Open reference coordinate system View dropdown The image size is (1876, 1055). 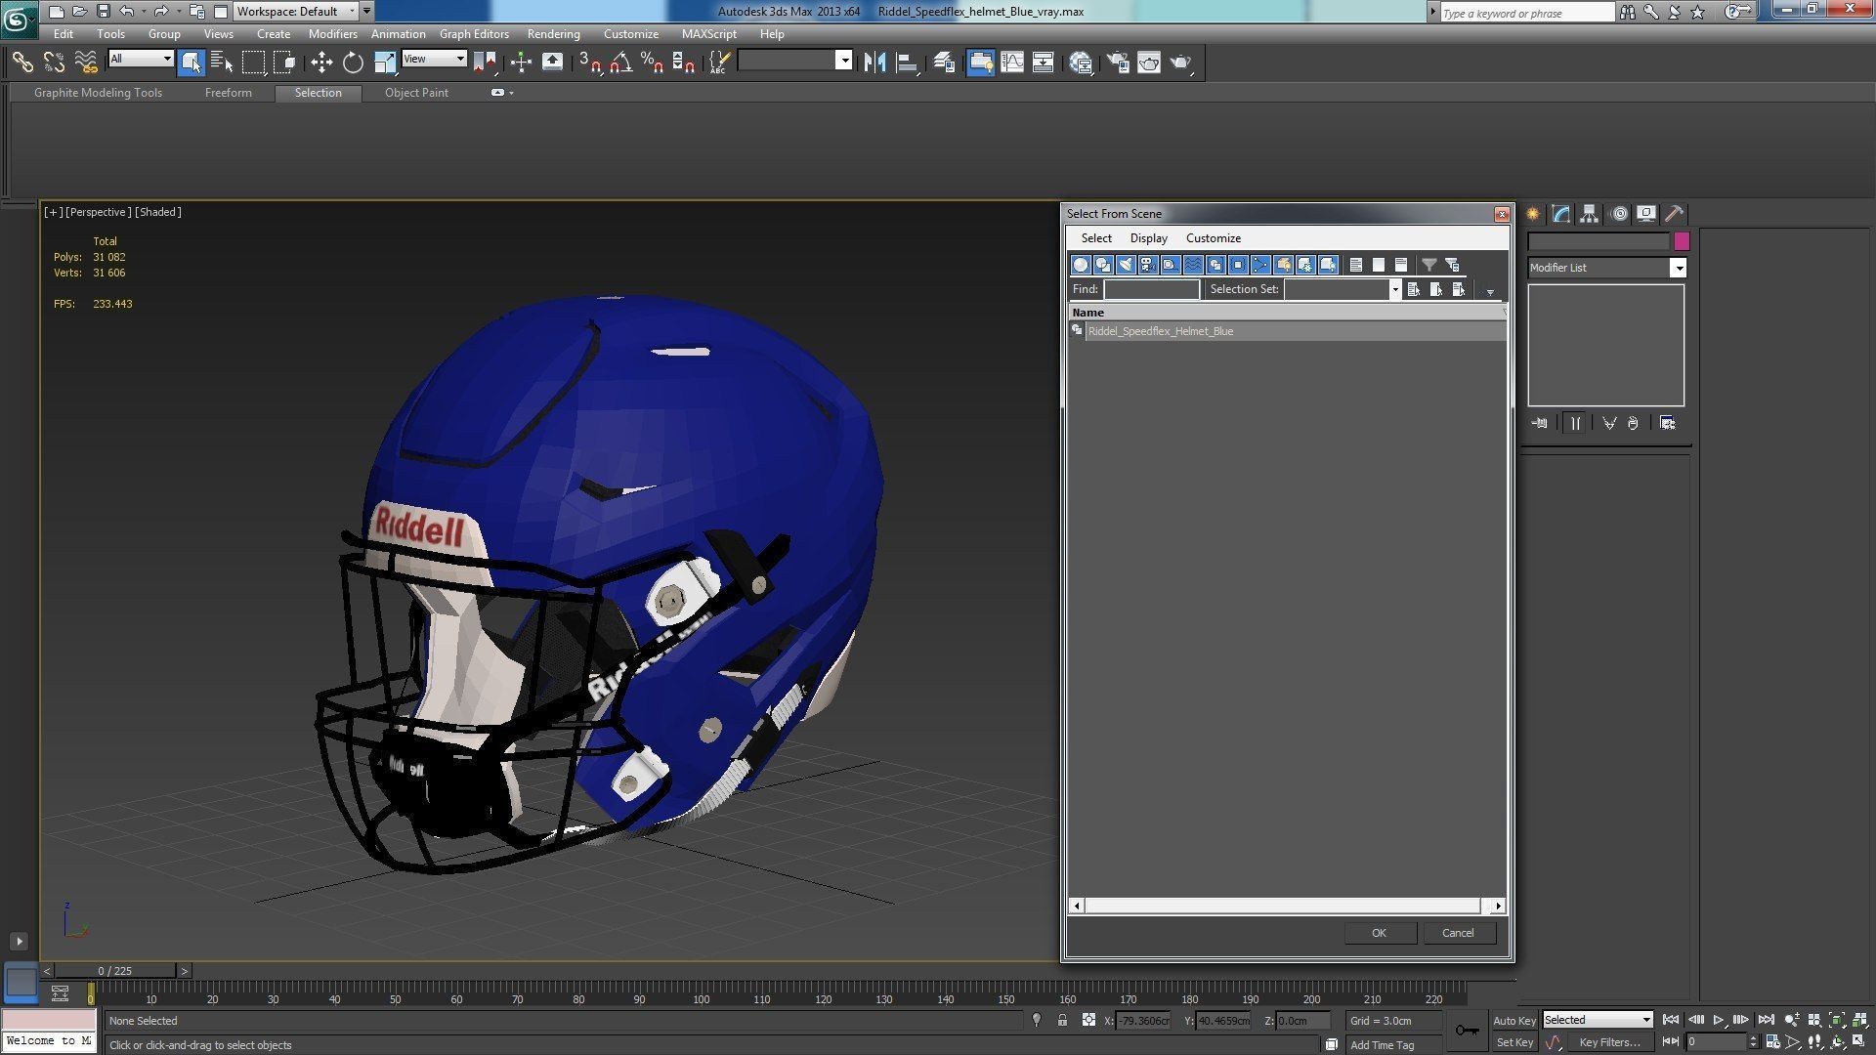point(434,59)
